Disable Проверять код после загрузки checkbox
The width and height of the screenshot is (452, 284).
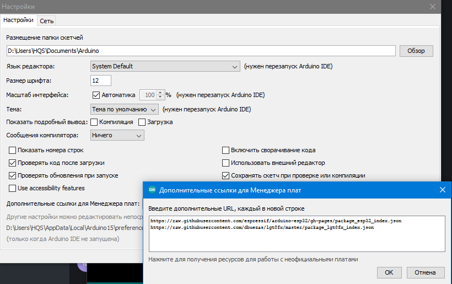[x=12, y=163]
